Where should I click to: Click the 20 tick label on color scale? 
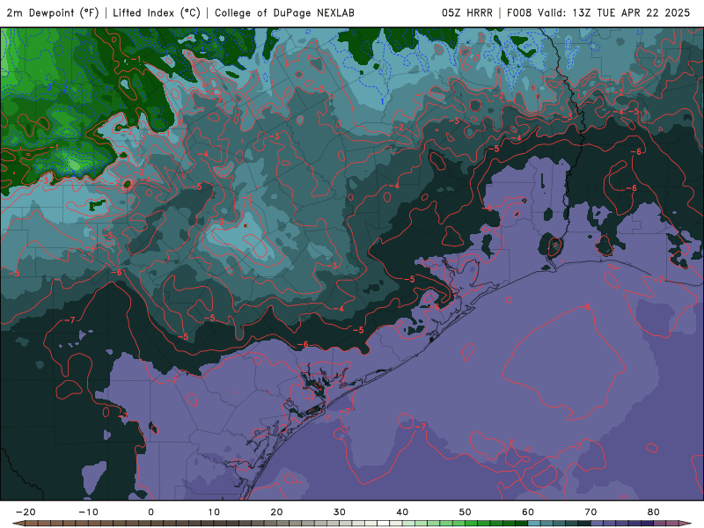click(276, 512)
